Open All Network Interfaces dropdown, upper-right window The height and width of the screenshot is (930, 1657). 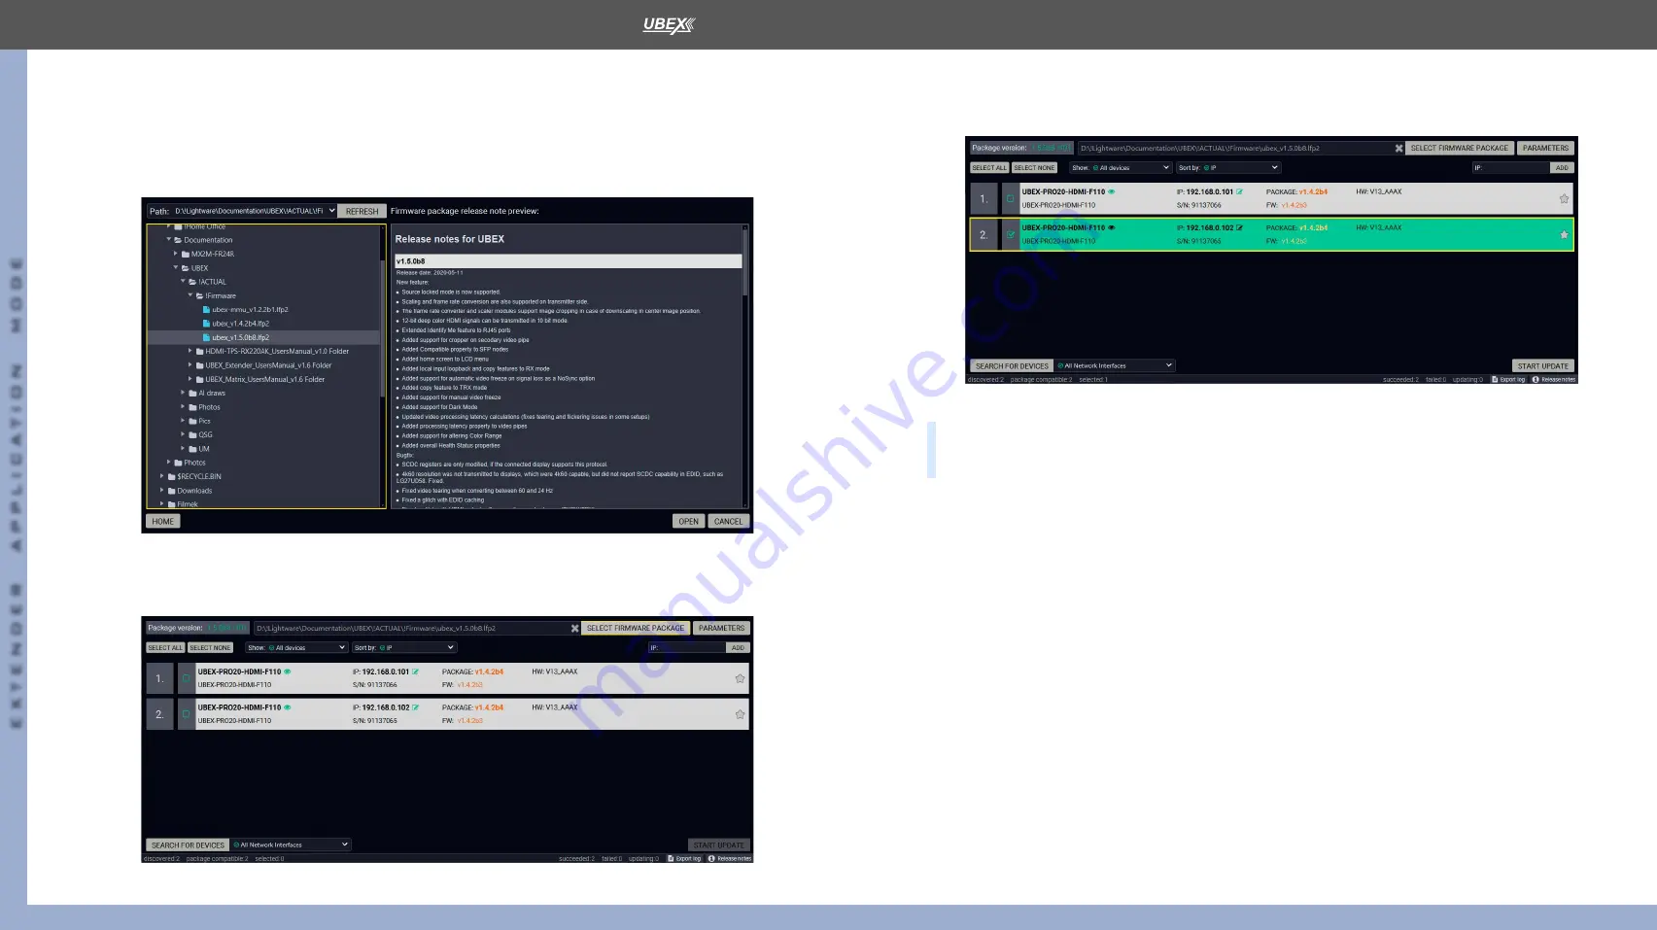(x=1115, y=366)
